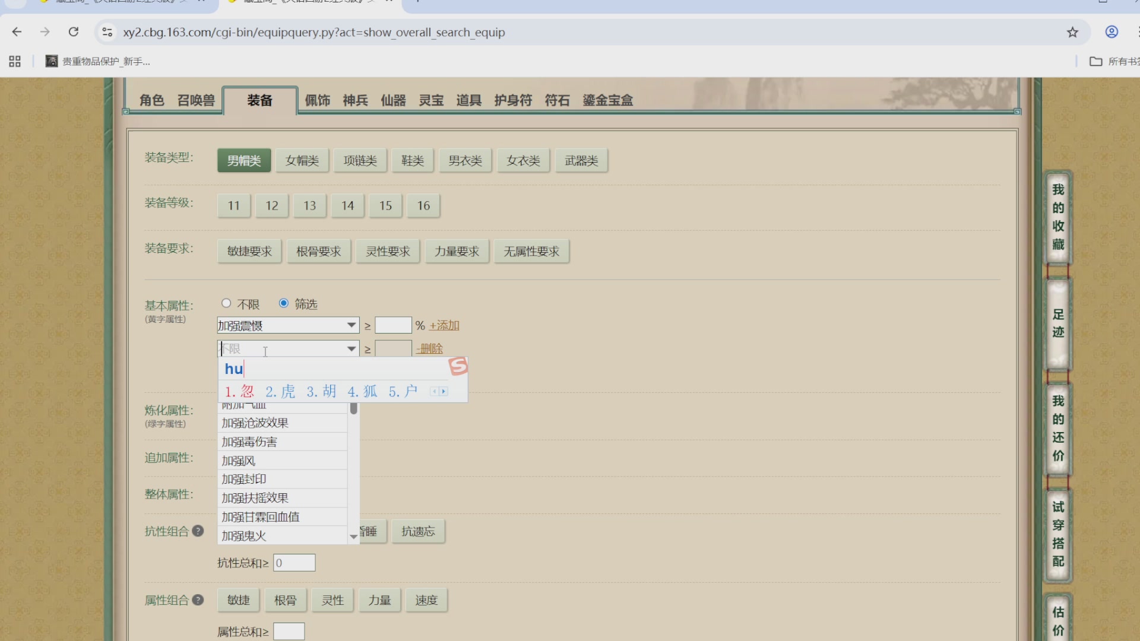Select the 筛选 radio button
The width and height of the screenshot is (1140, 641).
tap(284, 303)
